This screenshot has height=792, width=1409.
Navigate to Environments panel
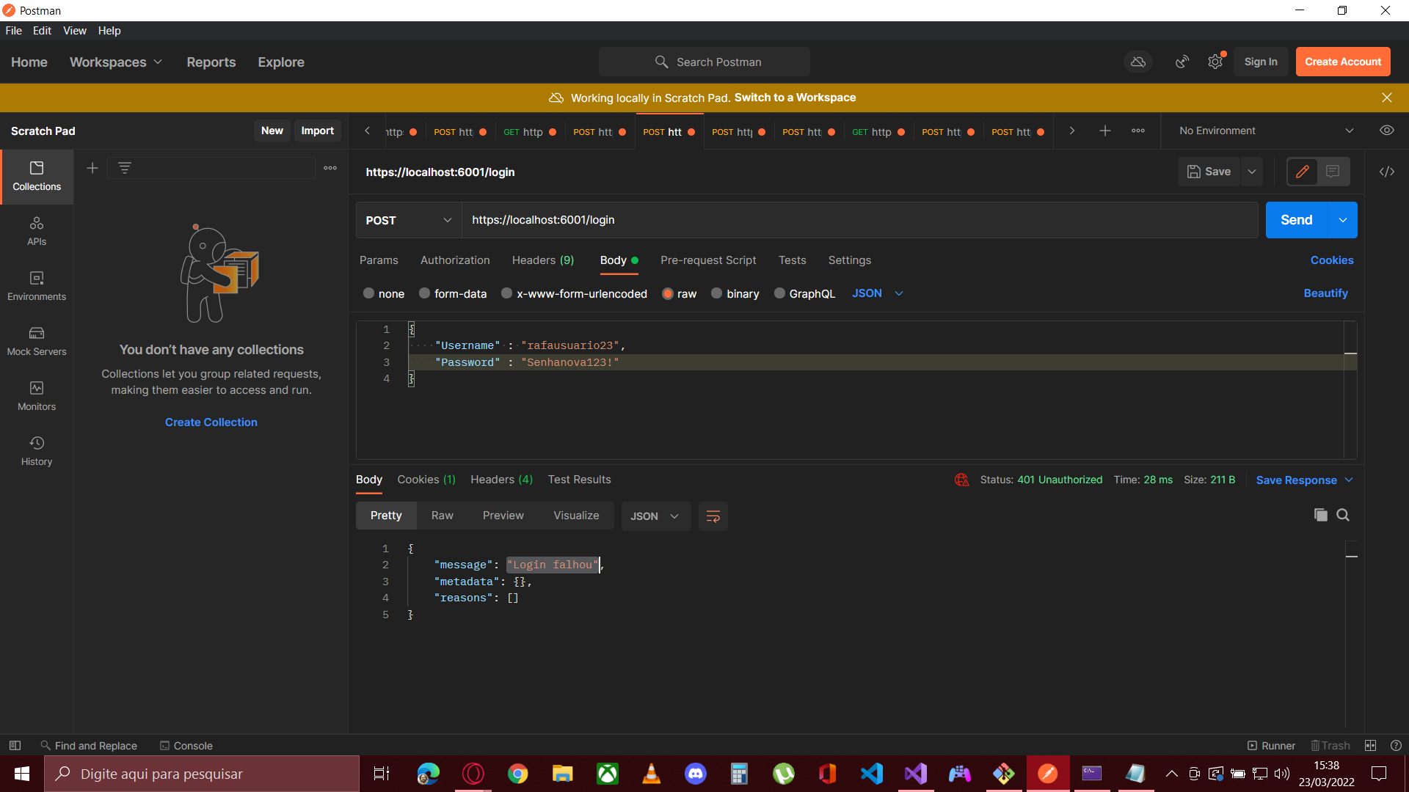[36, 286]
